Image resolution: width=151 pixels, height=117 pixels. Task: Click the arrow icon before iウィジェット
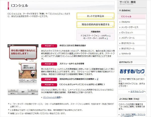[x=120, y=33]
